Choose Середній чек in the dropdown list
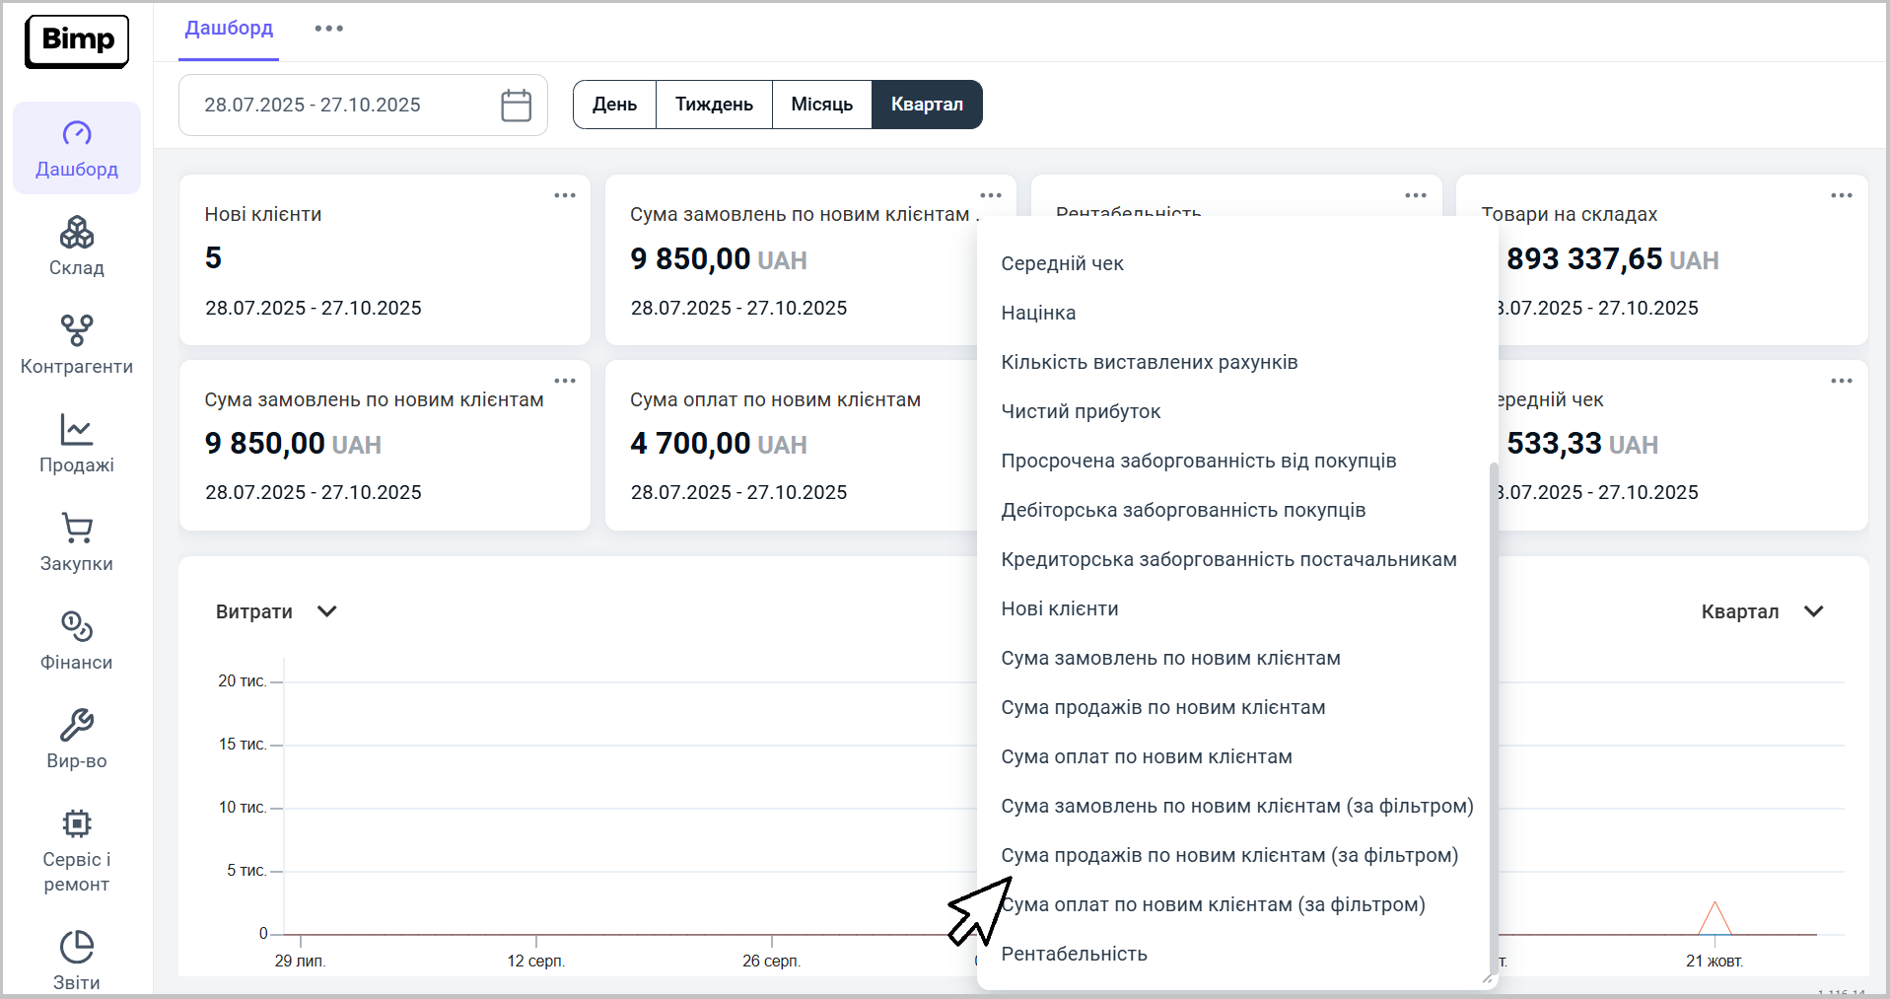 tap(1062, 263)
